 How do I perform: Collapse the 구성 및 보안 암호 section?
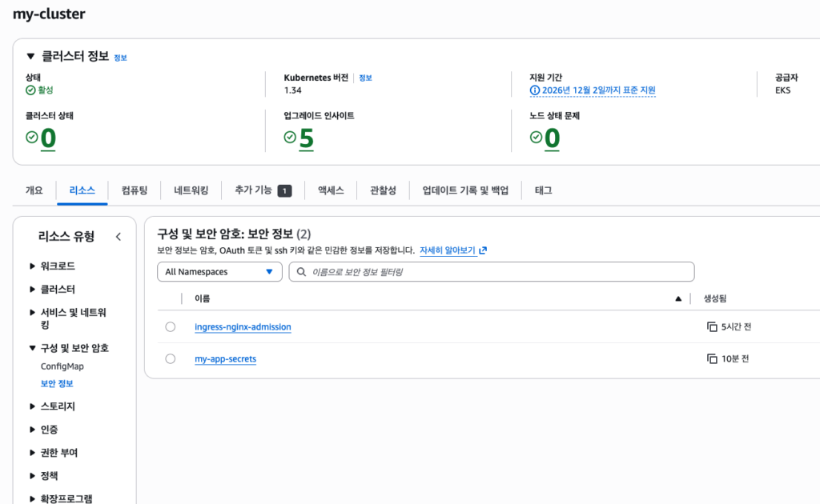pyautogui.click(x=32, y=349)
